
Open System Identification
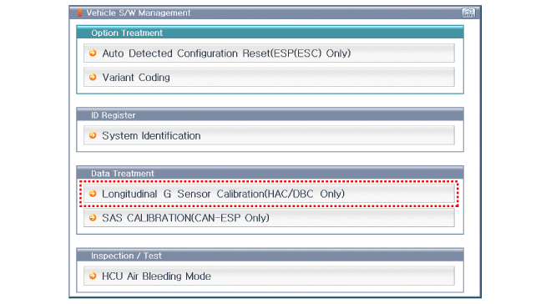pos(269,135)
